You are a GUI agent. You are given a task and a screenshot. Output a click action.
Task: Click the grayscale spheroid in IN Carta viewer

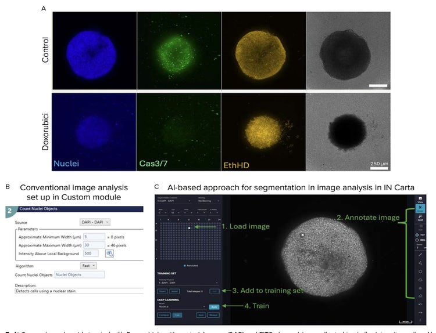coord(324,256)
